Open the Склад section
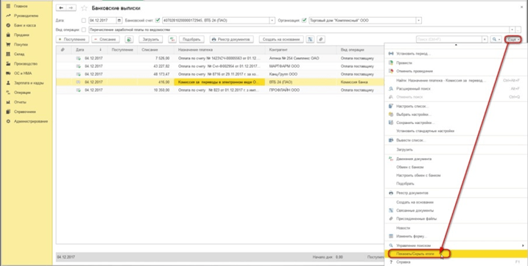The width and height of the screenshot is (528, 266). [x=19, y=54]
